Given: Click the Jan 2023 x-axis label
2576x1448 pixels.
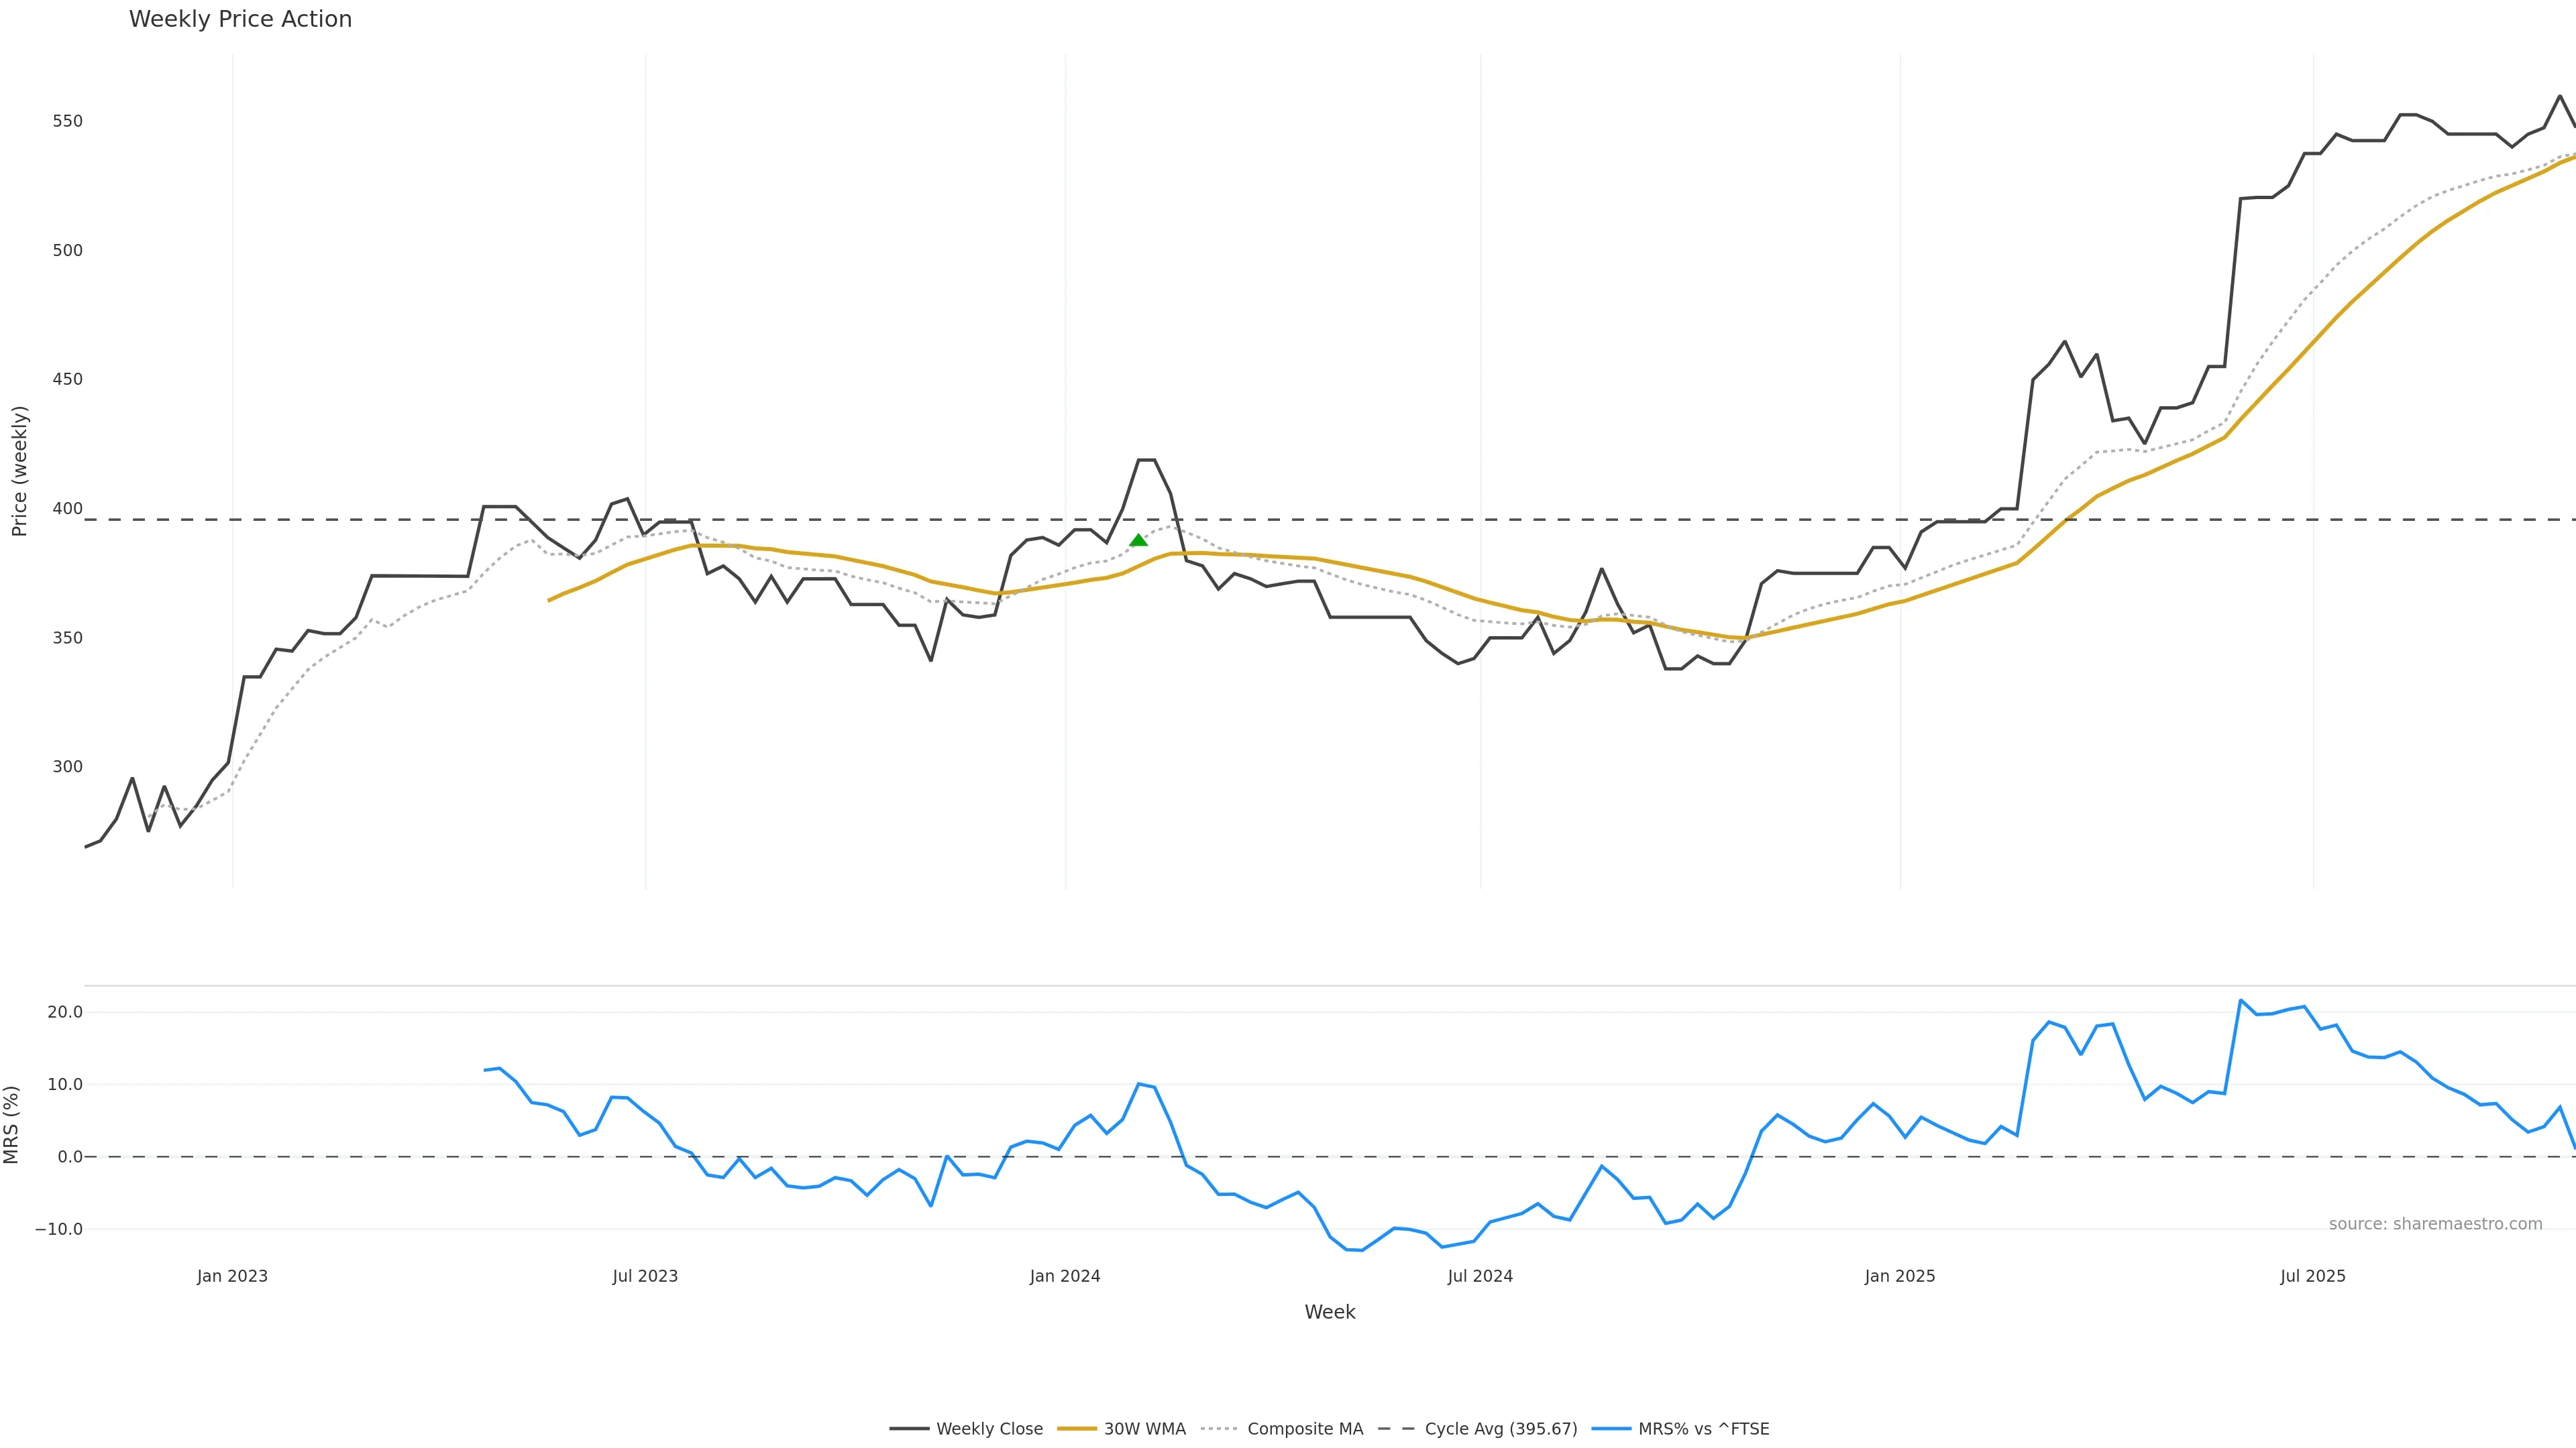Looking at the screenshot, I should (x=232, y=1276).
